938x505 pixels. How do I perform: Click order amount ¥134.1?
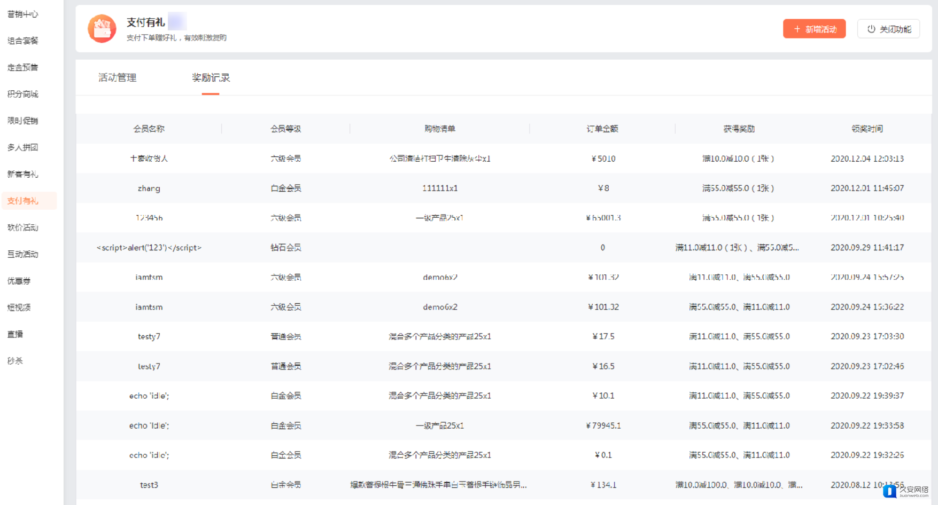(603, 485)
